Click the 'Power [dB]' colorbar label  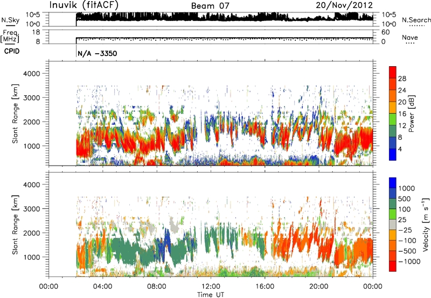pos(411,113)
